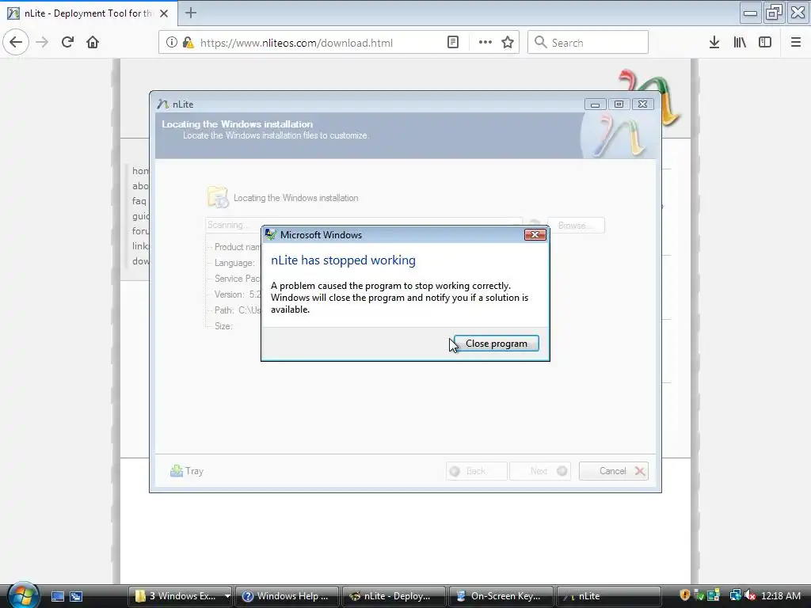The width and height of the screenshot is (811, 608).
Task: Click the network tray icon
Action: 735,595
